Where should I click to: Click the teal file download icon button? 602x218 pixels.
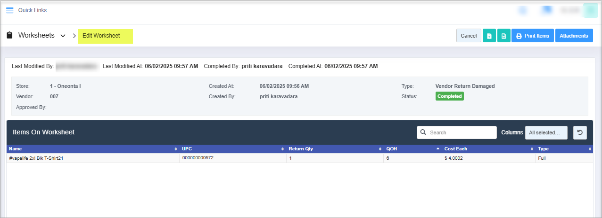pos(489,36)
